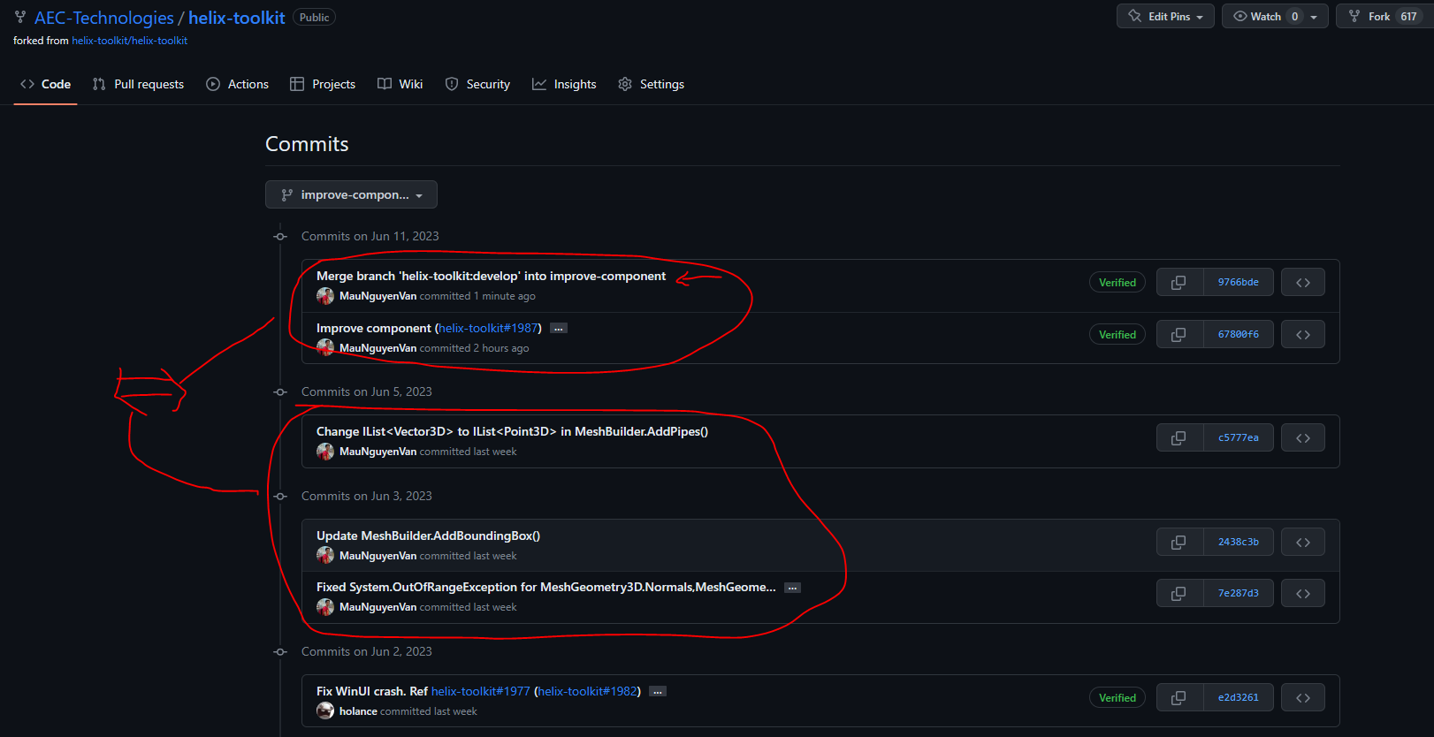Open commit hash 2438c3b
1434x737 pixels.
pyautogui.click(x=1238, y=542)
